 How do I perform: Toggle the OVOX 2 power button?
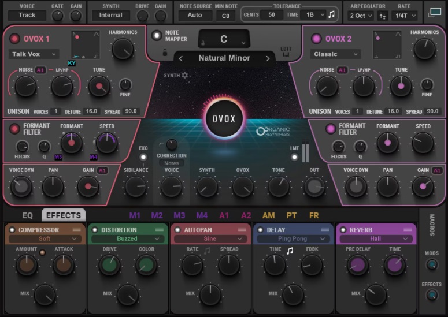316,39
